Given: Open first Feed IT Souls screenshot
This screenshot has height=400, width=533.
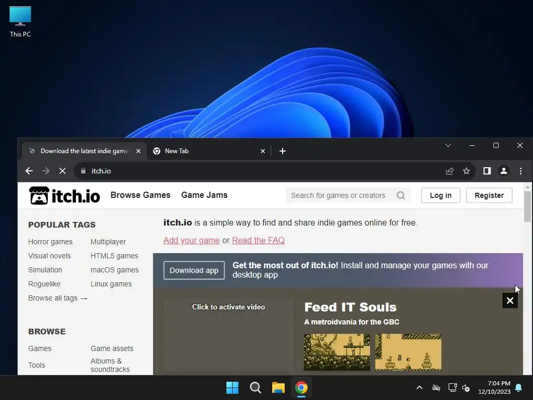Looking at the screenshot, I should 337,352.
